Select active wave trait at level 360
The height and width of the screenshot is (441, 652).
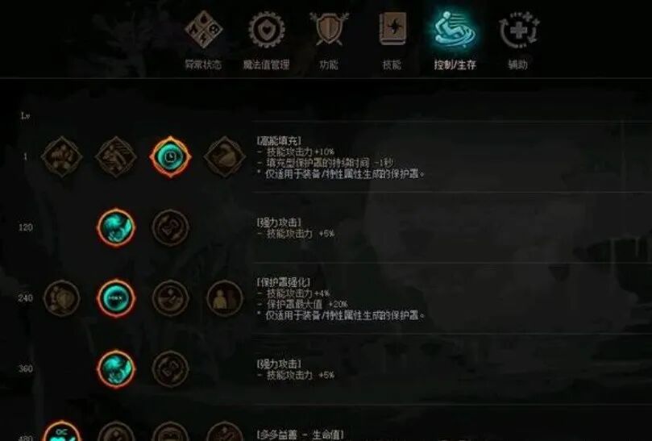pos(116,369)
